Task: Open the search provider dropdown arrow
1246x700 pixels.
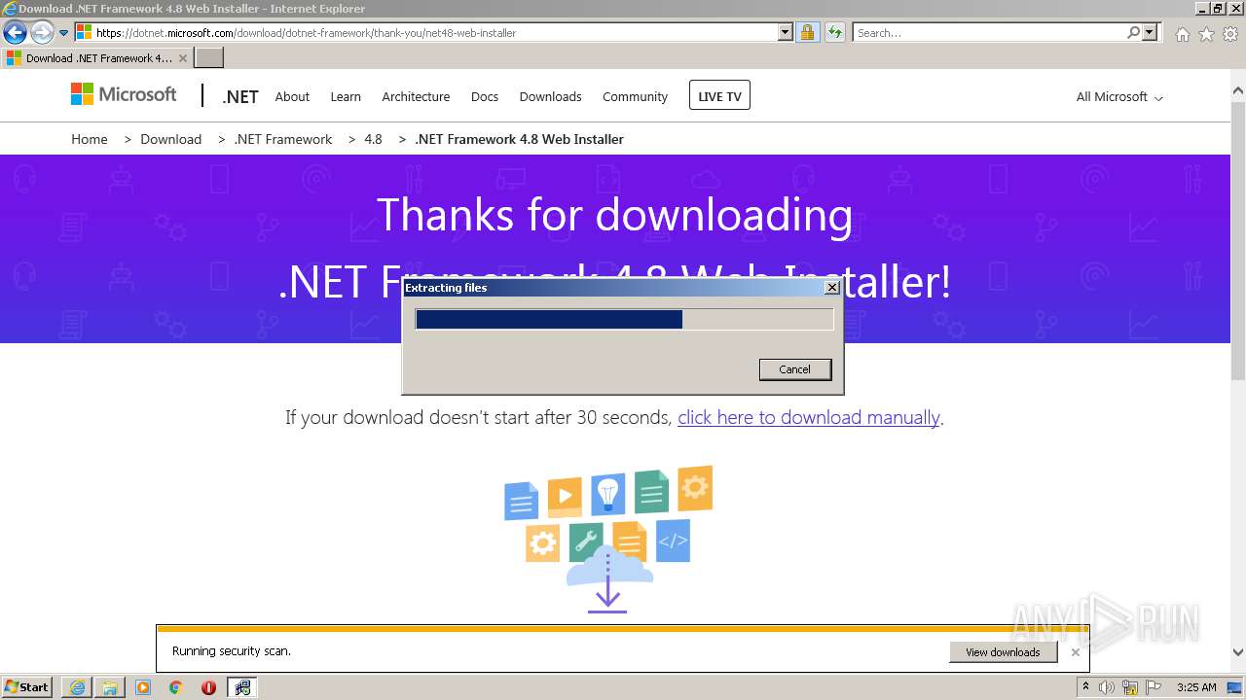Action: [1150, 32]
